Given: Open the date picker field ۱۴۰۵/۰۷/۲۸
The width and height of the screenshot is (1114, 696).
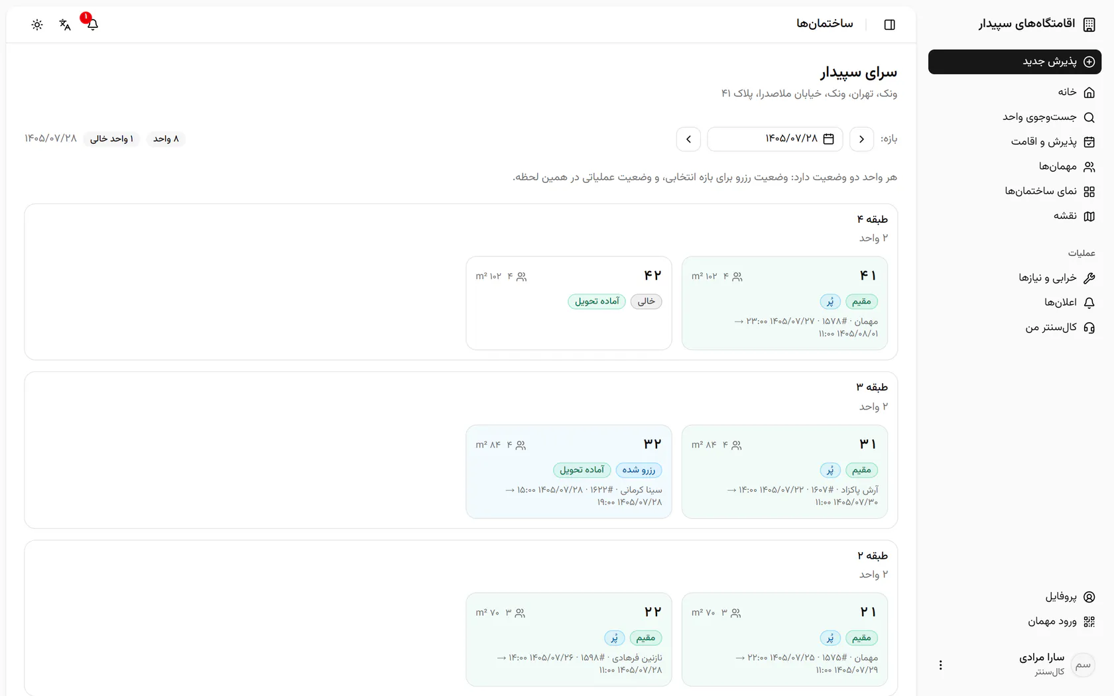Looking at the screenshot, I should pyautogui.click(x=775, y=139).
